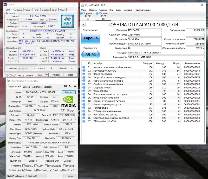This screenshot has width=208, height=179.
Task: Toggle the PhysX checkbox
Action: (51, 170)
